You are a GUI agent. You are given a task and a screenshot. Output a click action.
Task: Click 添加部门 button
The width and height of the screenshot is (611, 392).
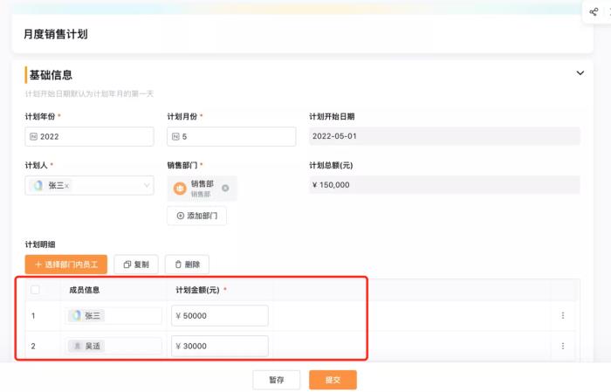(196, 216)
